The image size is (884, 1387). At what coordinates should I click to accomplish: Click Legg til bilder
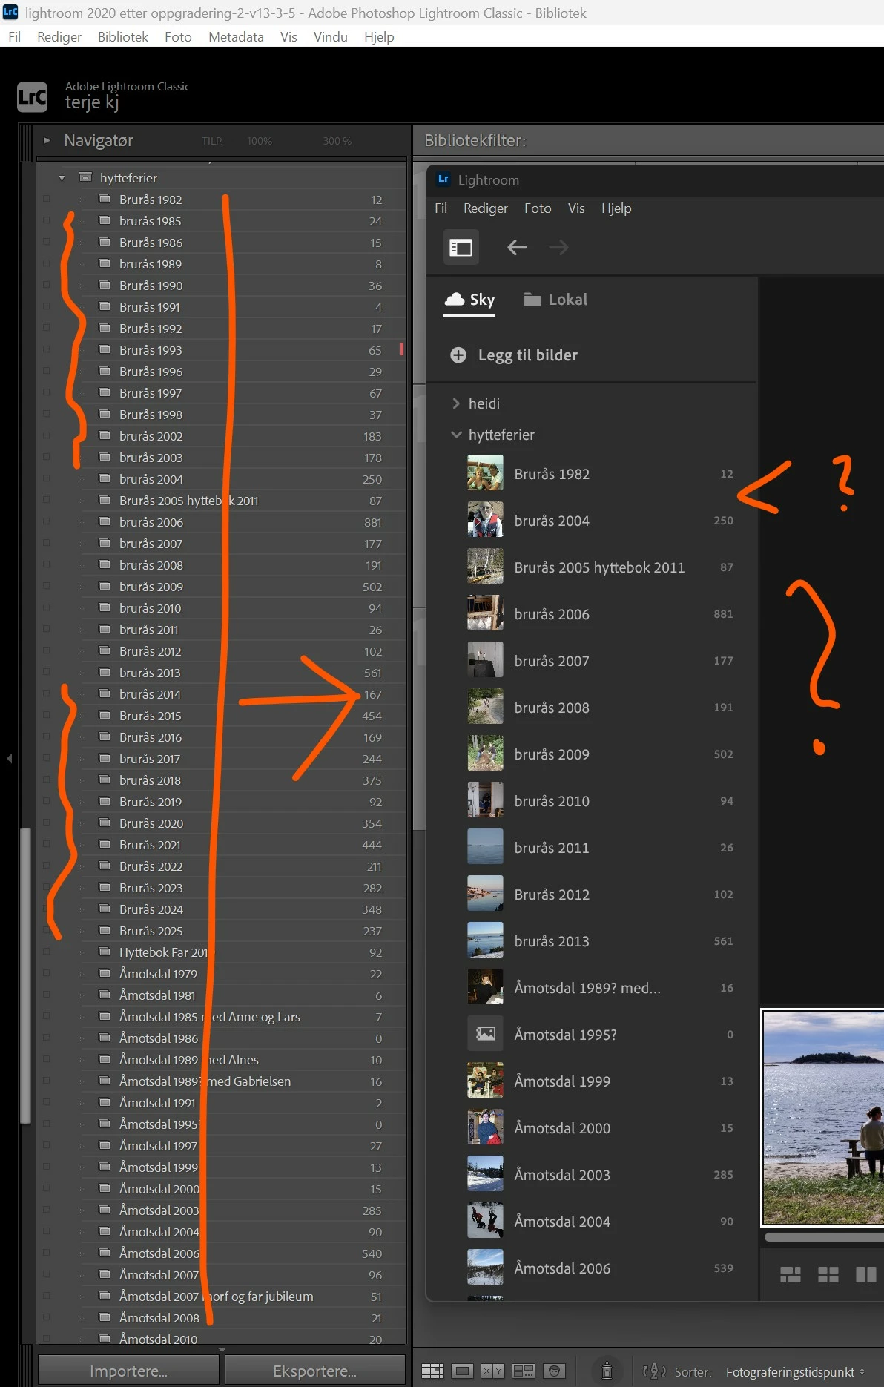[527, 355]
